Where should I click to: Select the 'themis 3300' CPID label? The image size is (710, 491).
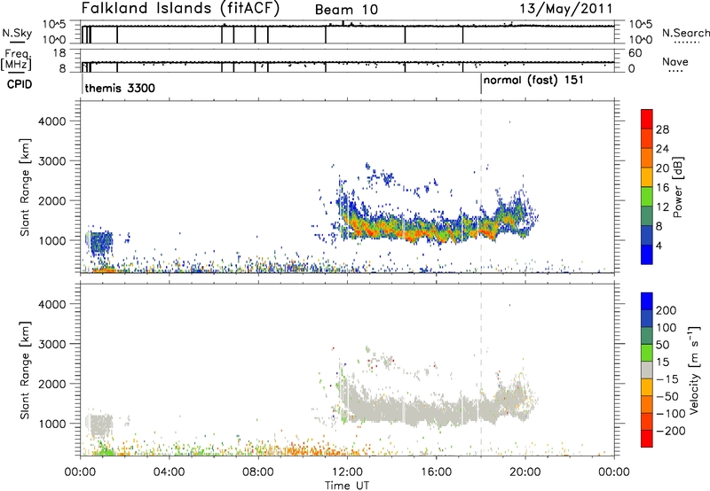(120, 88)
